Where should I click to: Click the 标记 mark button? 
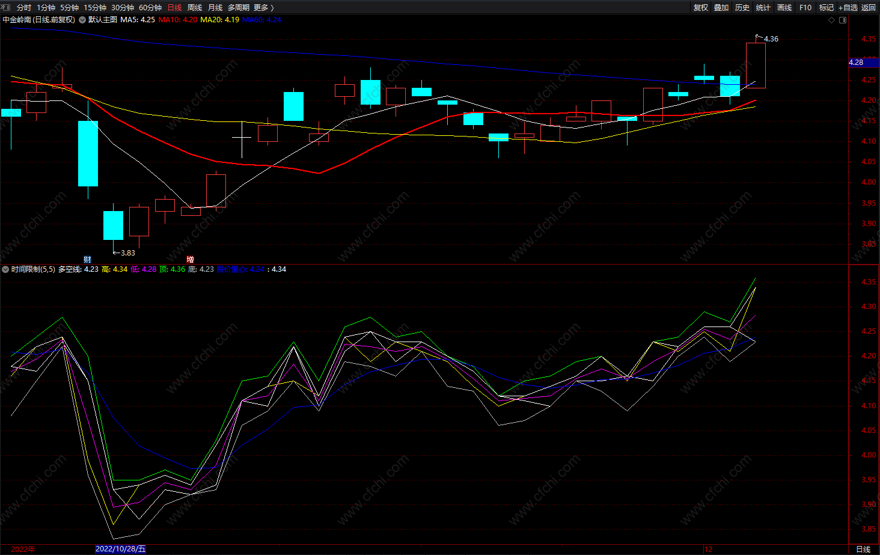(x=827, y=7)
